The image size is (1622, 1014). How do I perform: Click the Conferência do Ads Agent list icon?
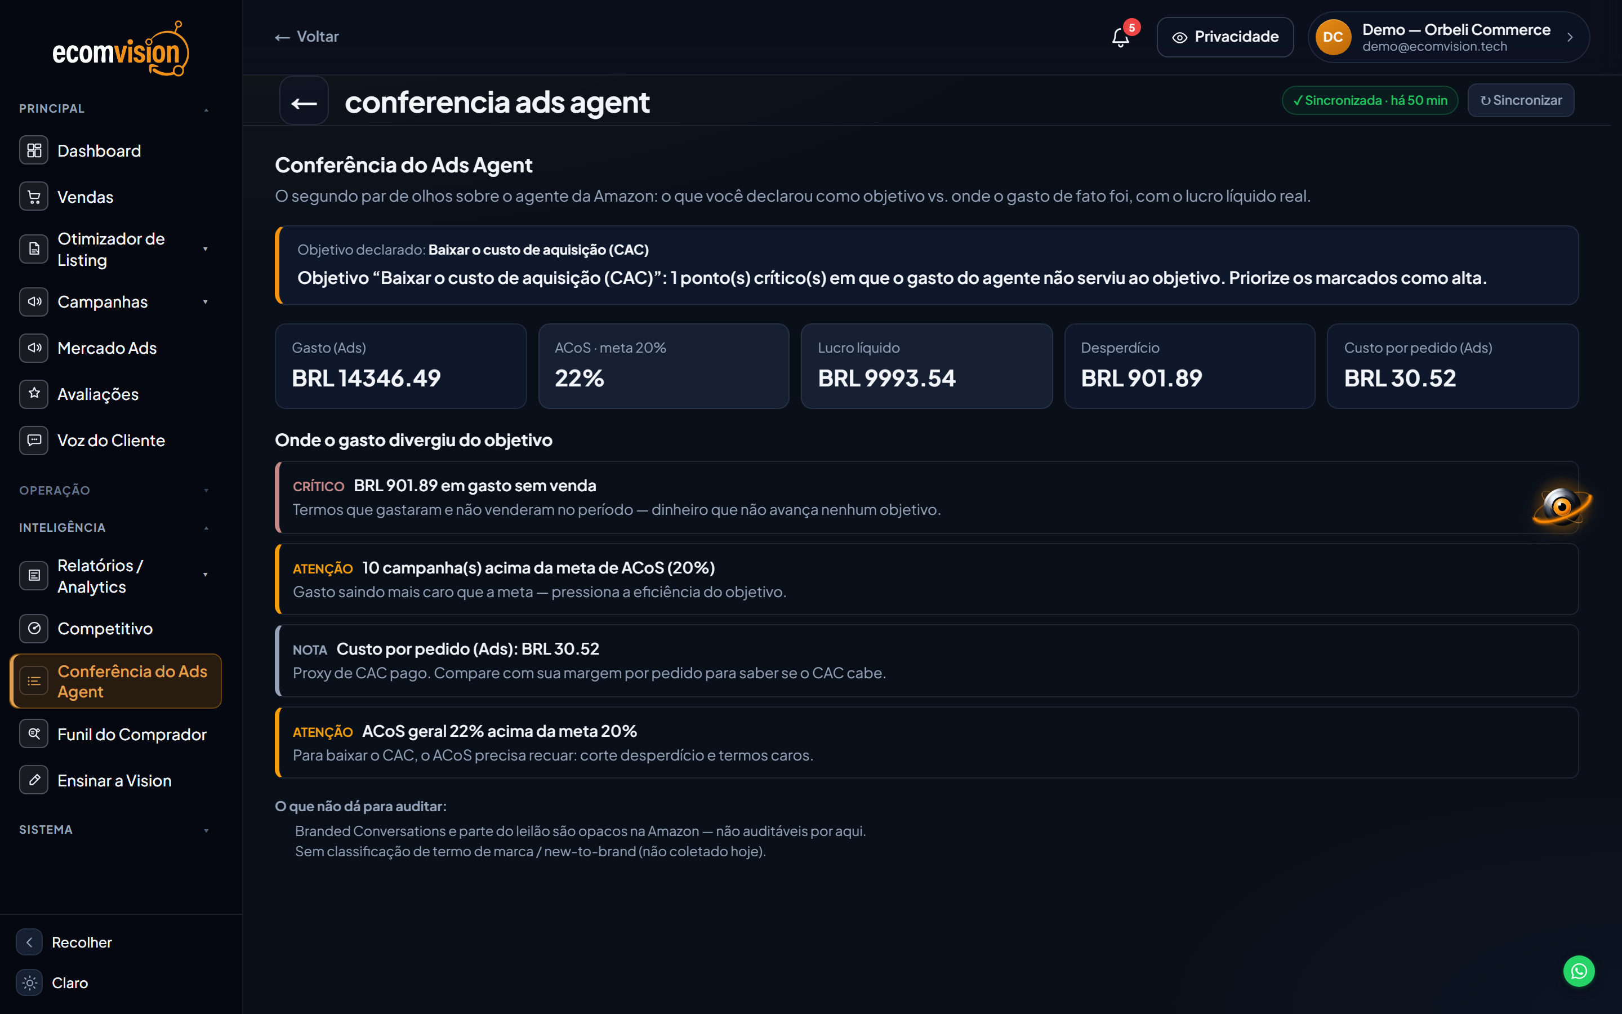click(34, 681)
